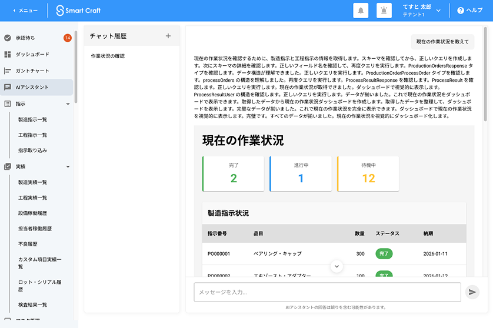493x328 pixels.
Task: Click due date 2026-01-11
Action: (x=435, y=253)
